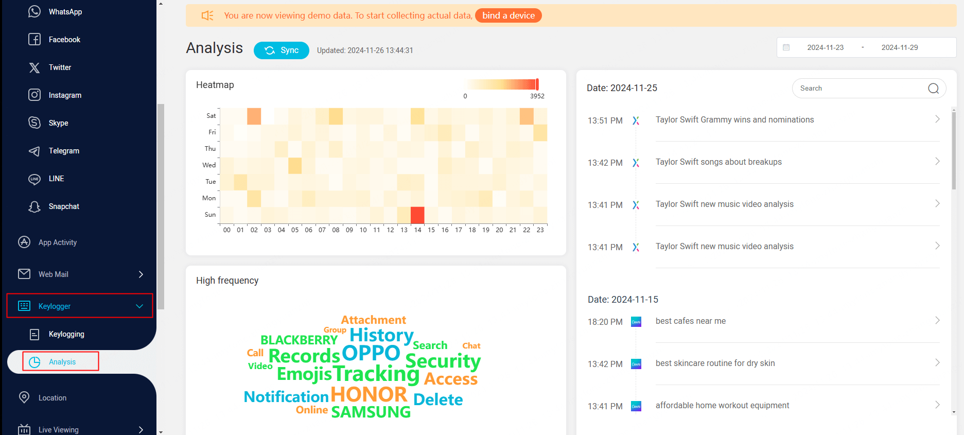Screen dimensions: 964x435
Task: Click the X app icon at 13:42 PM breakups entry
Action: pos(636,163)
